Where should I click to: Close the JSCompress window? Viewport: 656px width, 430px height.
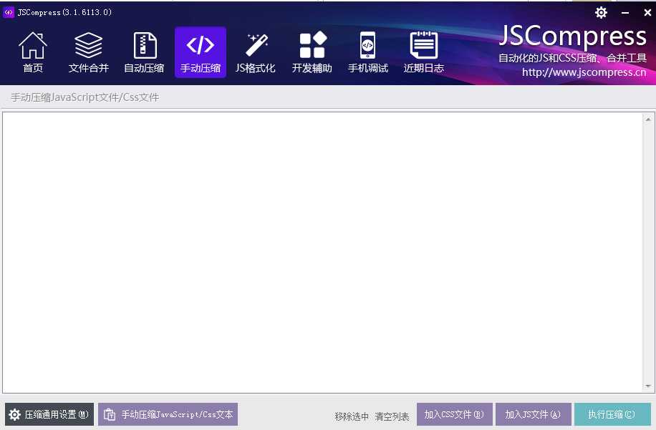[647, 13]
